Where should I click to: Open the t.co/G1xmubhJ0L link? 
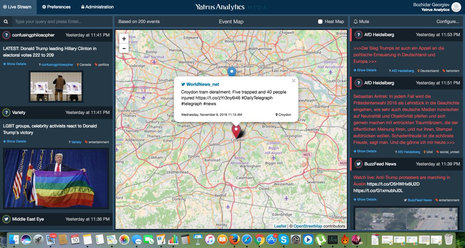point(378,191)
